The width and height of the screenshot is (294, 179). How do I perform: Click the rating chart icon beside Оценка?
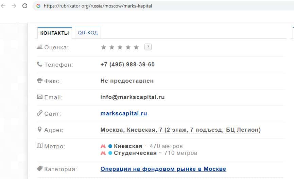[x=39, y=47]
